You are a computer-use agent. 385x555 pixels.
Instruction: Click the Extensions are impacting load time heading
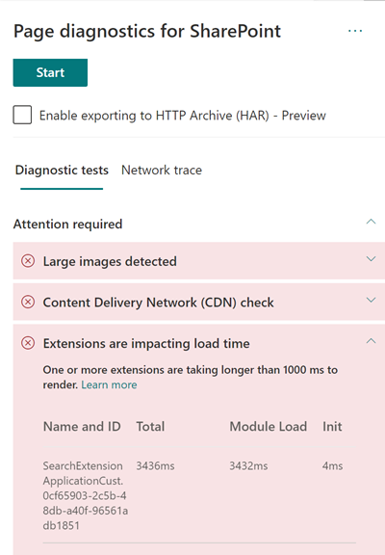(146, 344)
